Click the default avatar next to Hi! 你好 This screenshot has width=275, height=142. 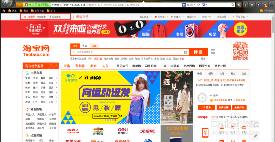[x=202, y=98]
